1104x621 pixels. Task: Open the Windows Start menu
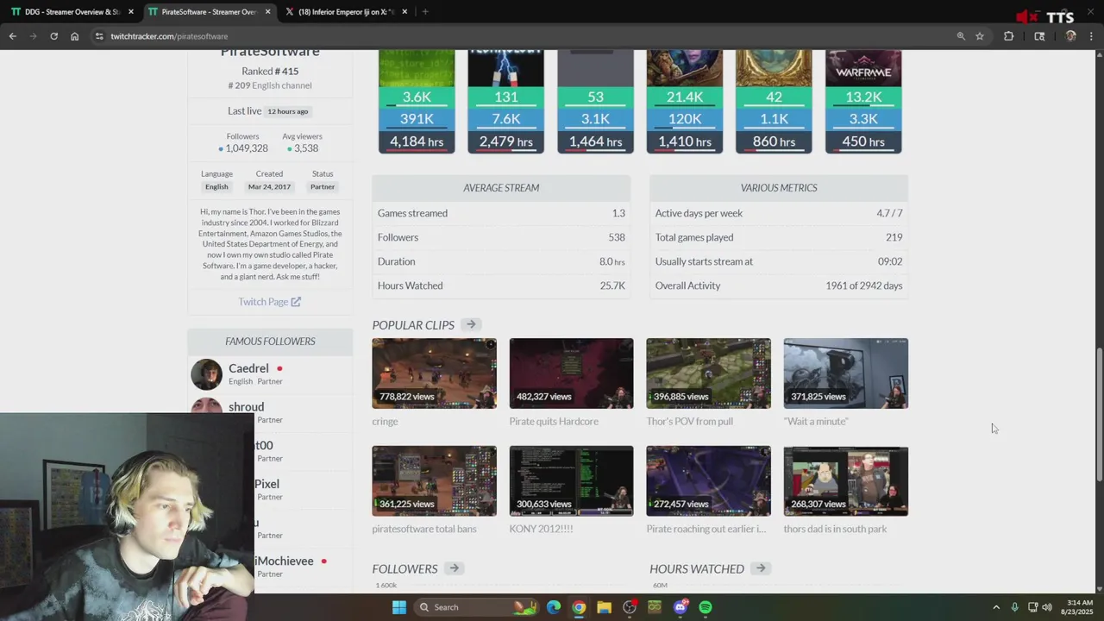(x=398, y=607)
